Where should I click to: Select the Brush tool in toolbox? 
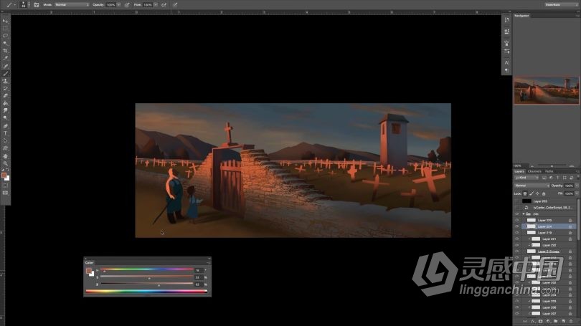(5, 73)
